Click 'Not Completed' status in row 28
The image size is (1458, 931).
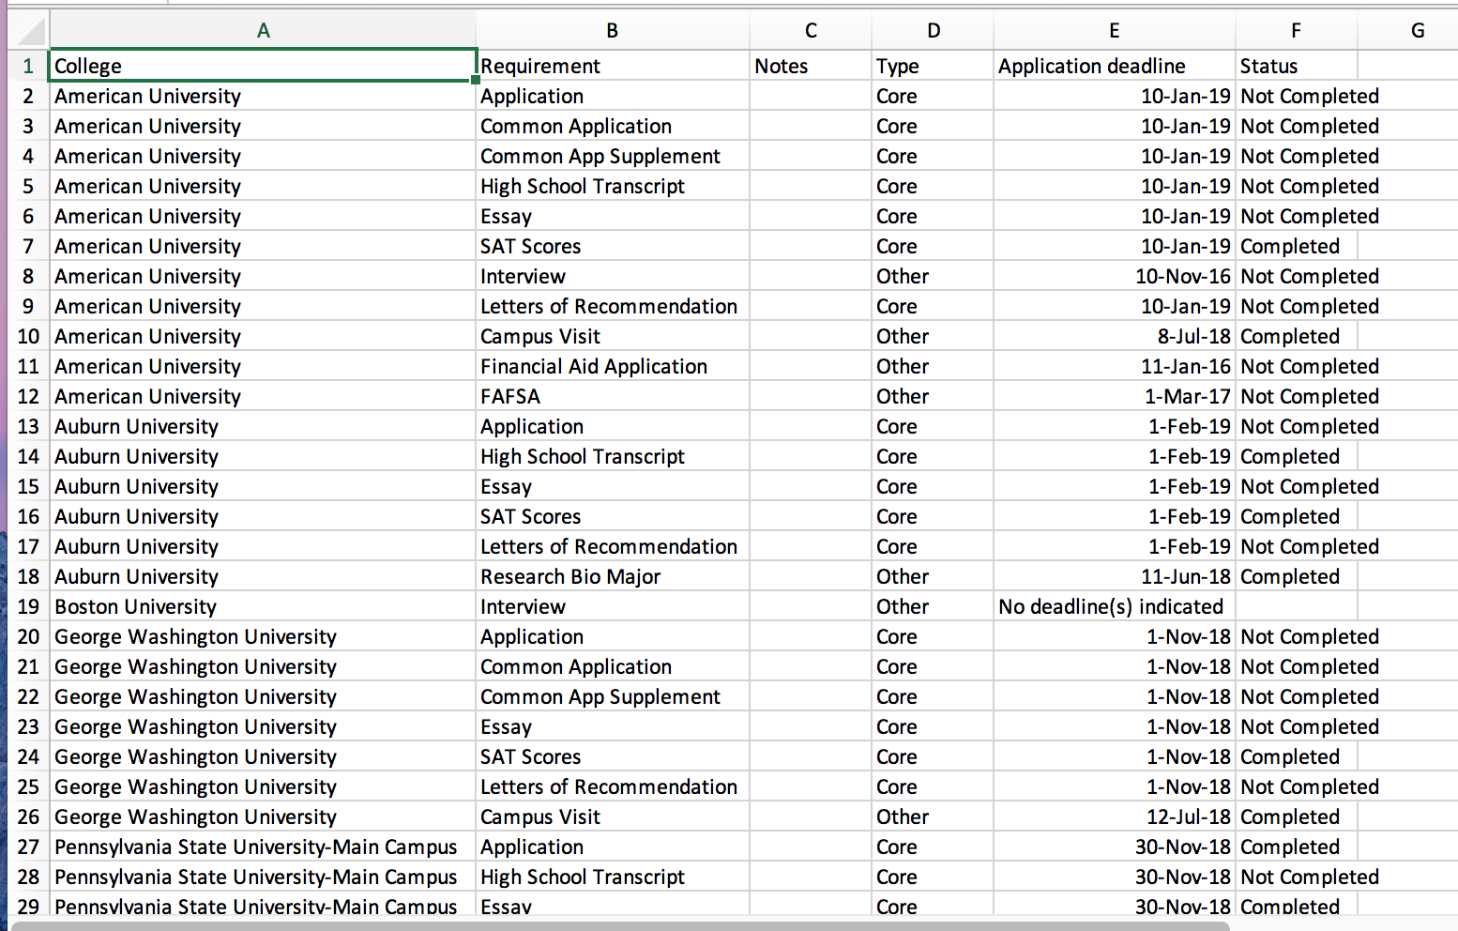[x=1310, y=877]
